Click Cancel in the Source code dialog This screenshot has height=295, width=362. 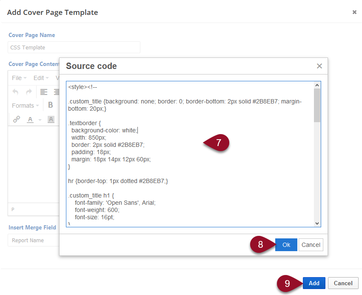(x=311, y=245)
